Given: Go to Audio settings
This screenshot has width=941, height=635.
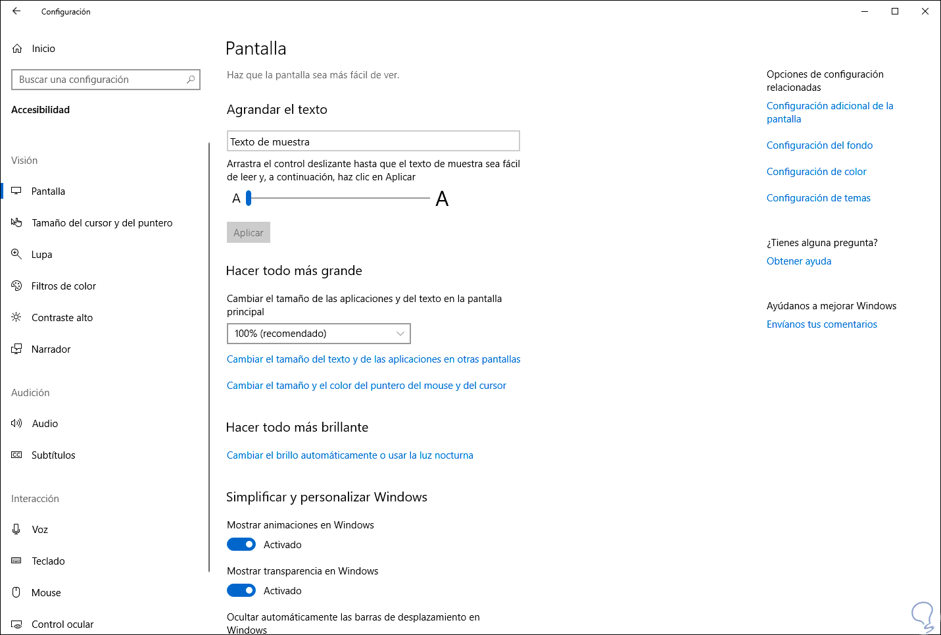Looking at the screenshot, I should click(x=45, y=424).
